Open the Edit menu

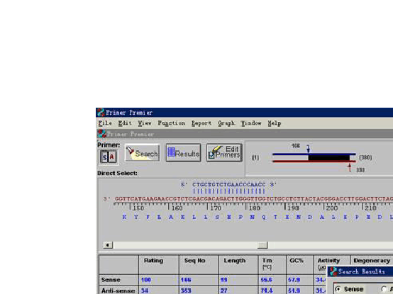pos(125,123)
